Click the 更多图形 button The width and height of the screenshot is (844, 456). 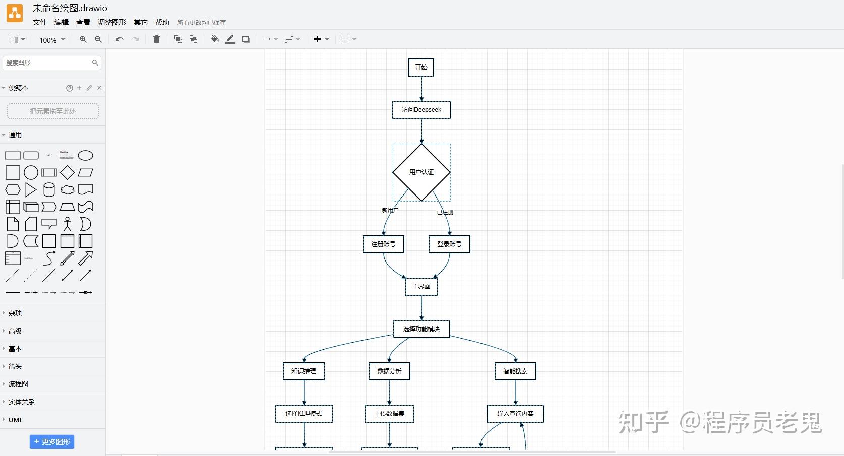(52, 442)
